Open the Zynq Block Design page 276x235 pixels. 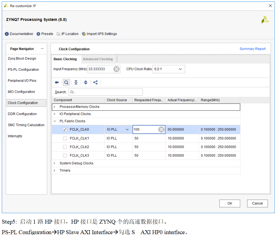22,58
